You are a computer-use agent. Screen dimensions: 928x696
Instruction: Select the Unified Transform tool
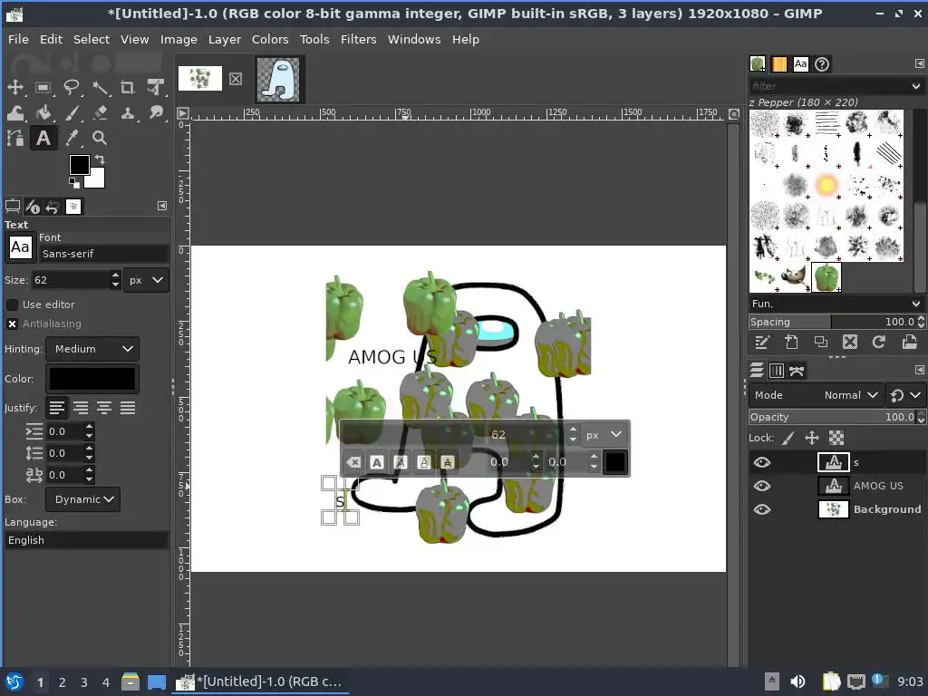156,88
